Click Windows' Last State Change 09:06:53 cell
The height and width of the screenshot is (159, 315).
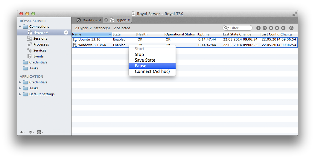point(240,45)
